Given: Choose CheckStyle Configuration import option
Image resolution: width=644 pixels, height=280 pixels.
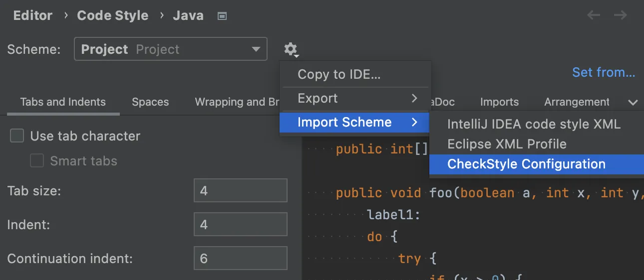Looking at the screenshot, I should pyautogui.click(x=526, y=164).
